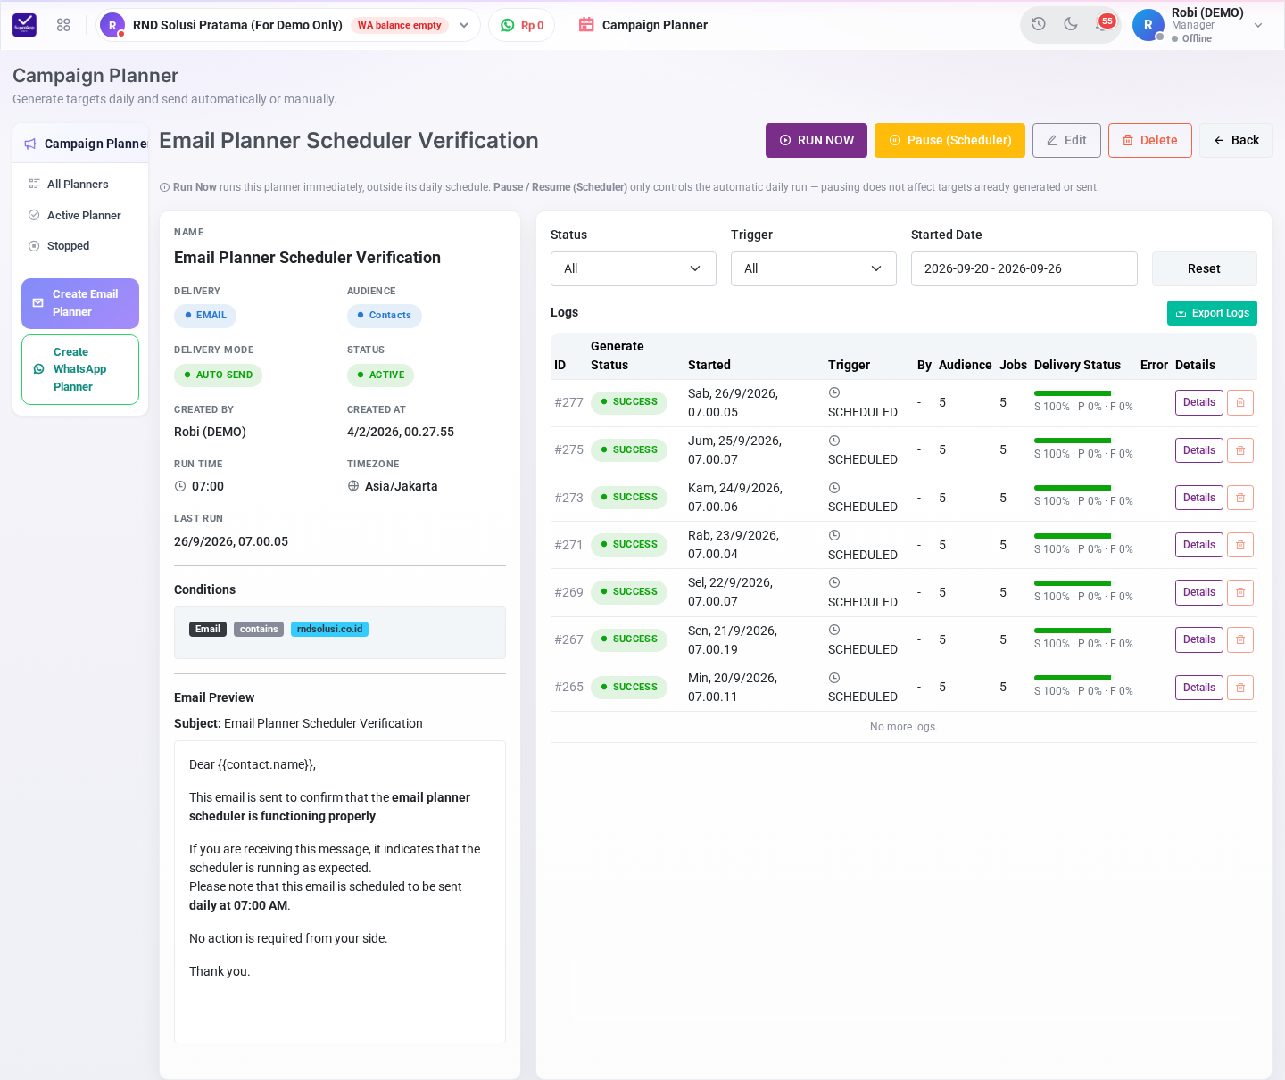The image size is (1285, 1080).
Task: Click Create Email Planner button
Action: pyautogui.click(x=80, y=303)
